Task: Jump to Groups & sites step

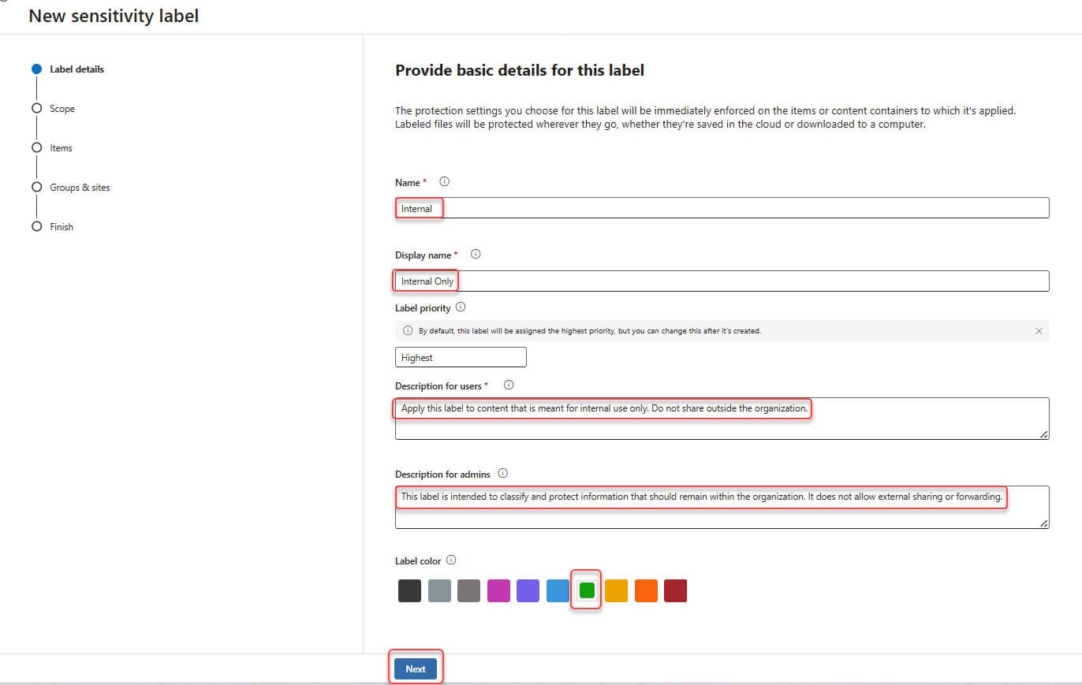Action: pos(80,188)
